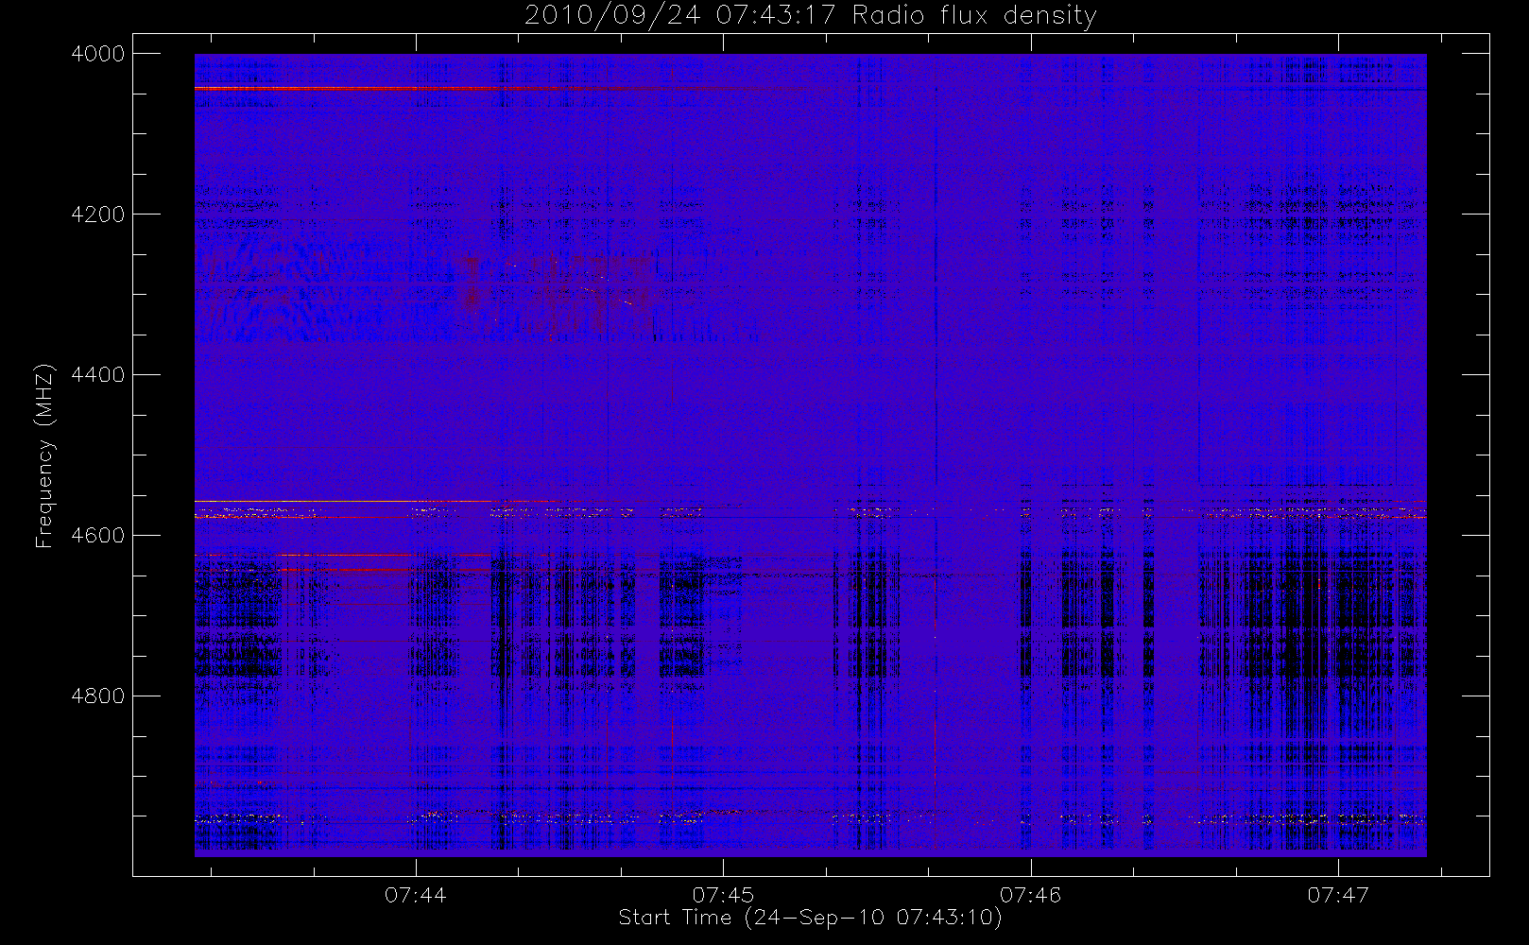Click the 4600 frequency tick label
Viewport: 1529px width, 945px height.
point(98,536)
